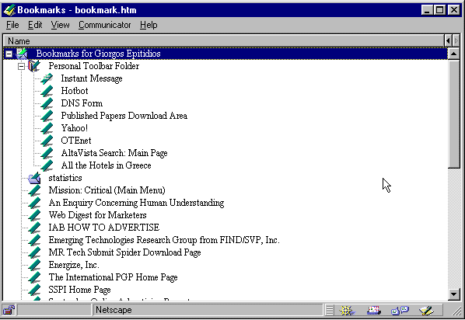Click the Personal Toolbar Folder icon
Image resolution: width=465 pixels, height=320 pixels.
point(33,66)
